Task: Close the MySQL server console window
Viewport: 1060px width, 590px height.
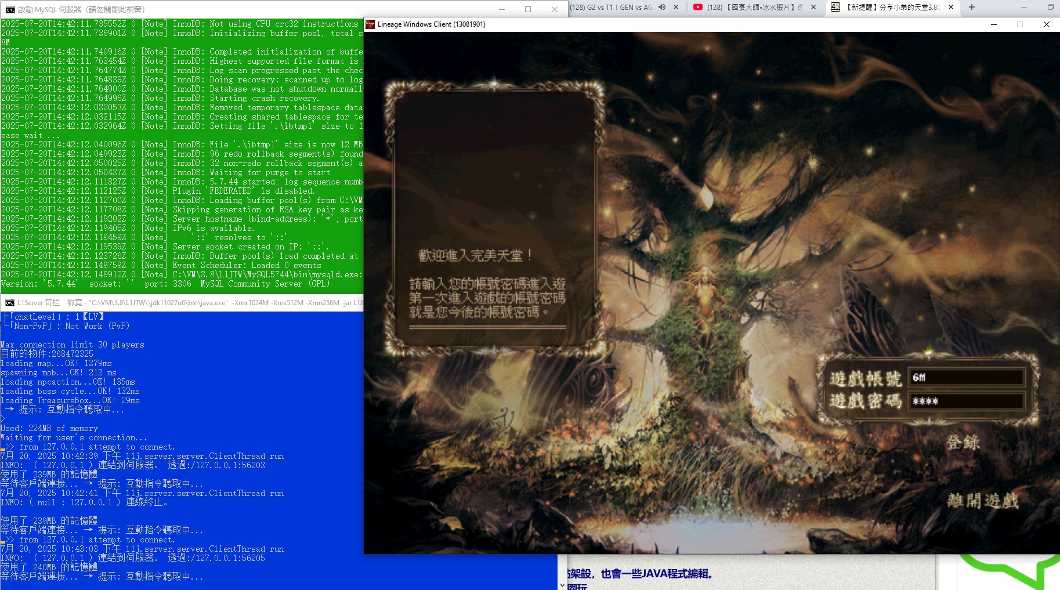Action: point(555,9)
